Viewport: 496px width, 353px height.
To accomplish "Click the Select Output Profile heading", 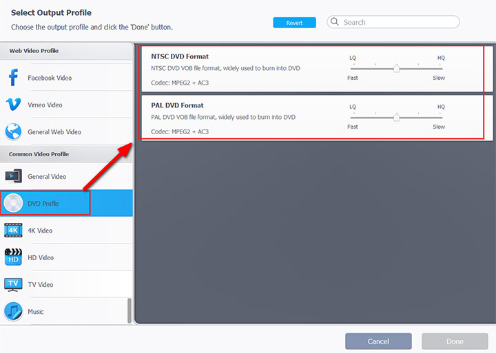I will click(51, 13).
